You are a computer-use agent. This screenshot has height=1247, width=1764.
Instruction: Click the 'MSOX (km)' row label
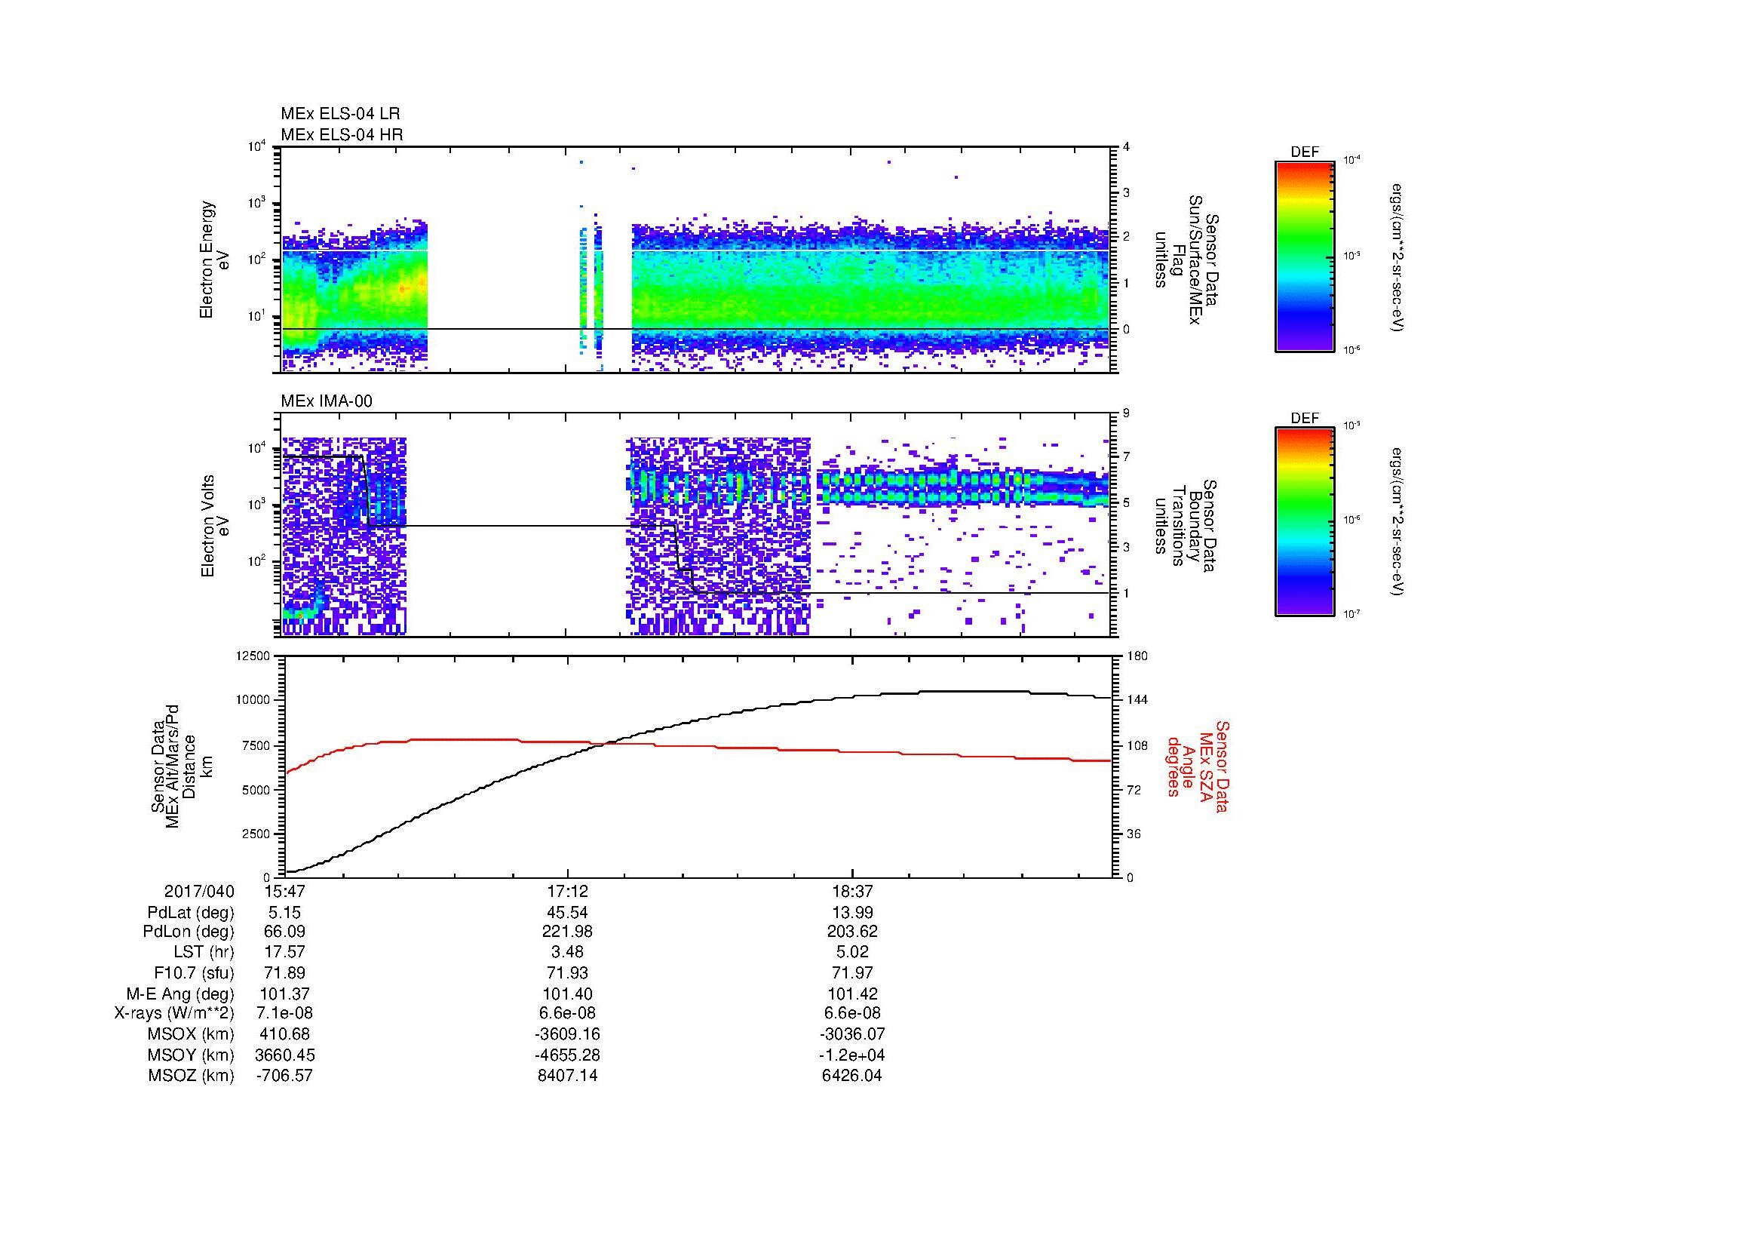[x=192, y=1034]
